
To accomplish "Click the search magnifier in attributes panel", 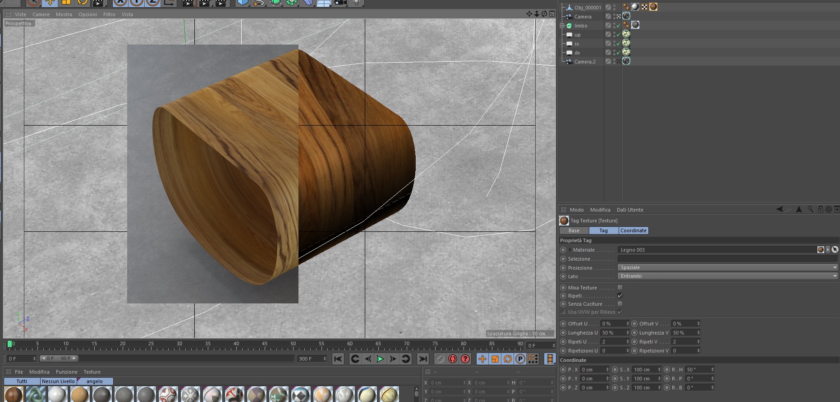I will 810,210.
